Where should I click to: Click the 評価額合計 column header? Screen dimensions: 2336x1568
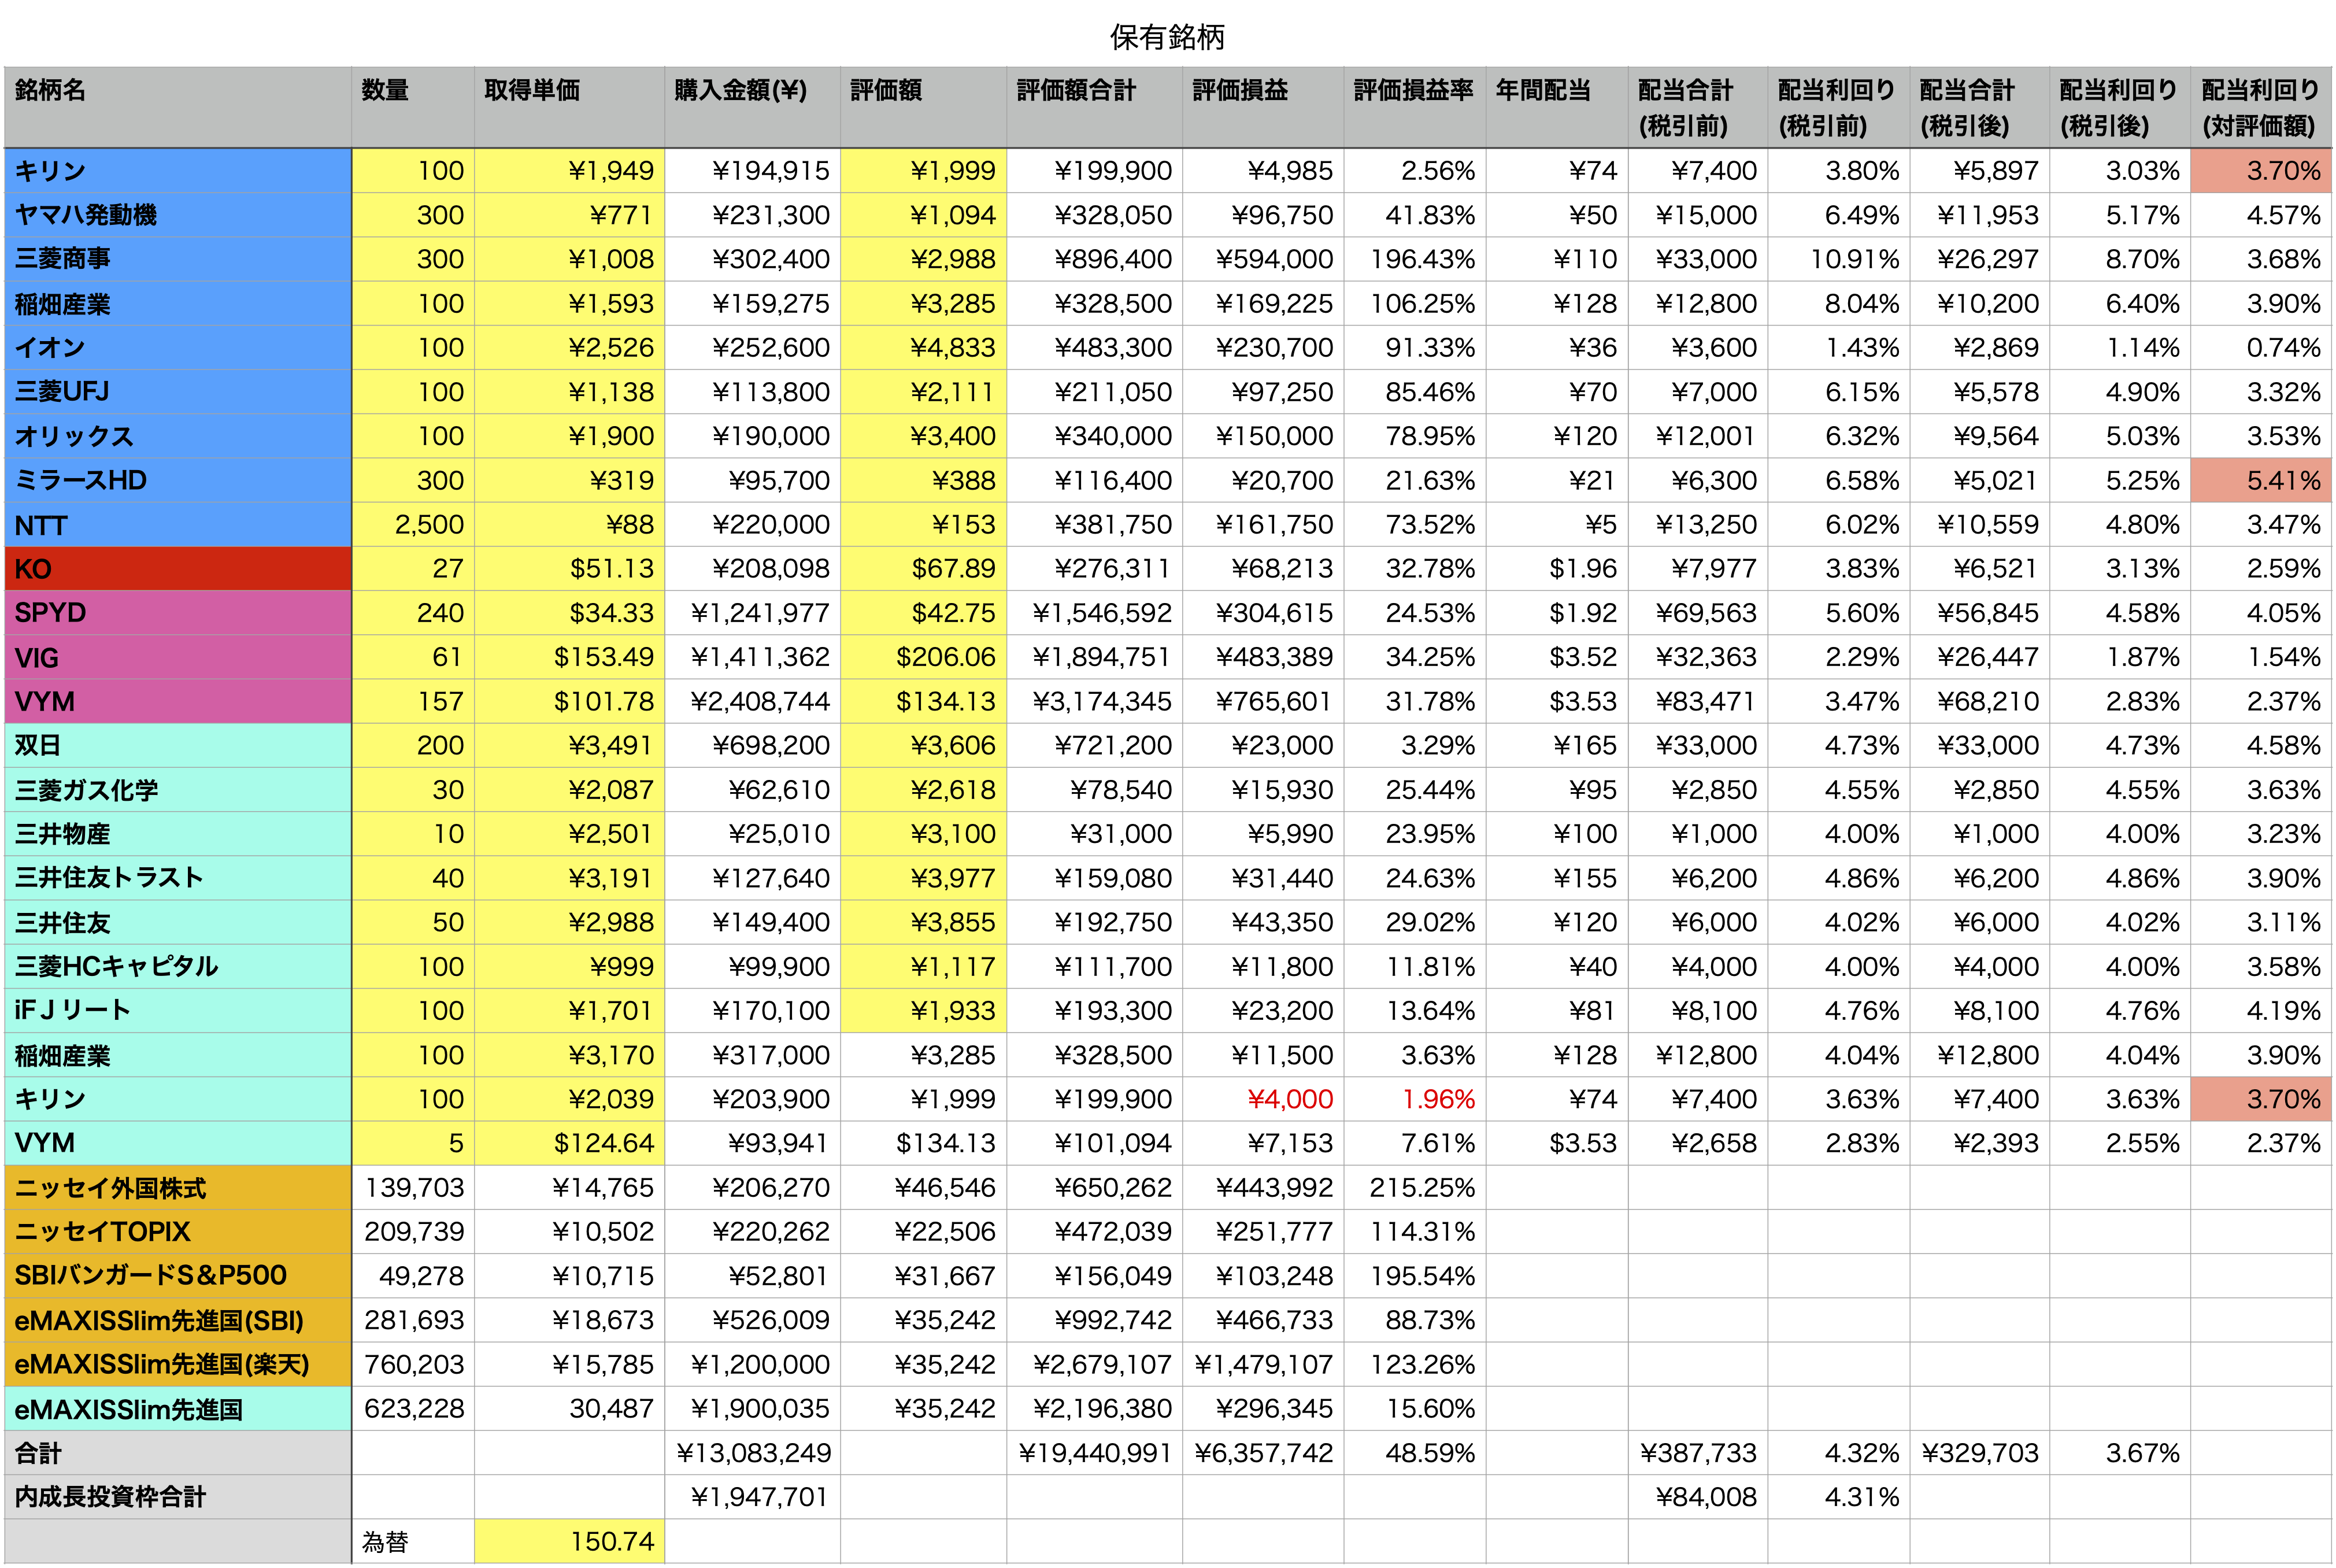pos(1094,108)
